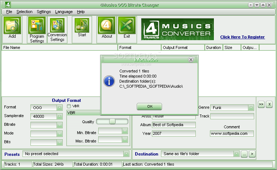Screen dimensions: 277x170
Task: Open the Mode dropdown
Action: (x=59, y=134)
